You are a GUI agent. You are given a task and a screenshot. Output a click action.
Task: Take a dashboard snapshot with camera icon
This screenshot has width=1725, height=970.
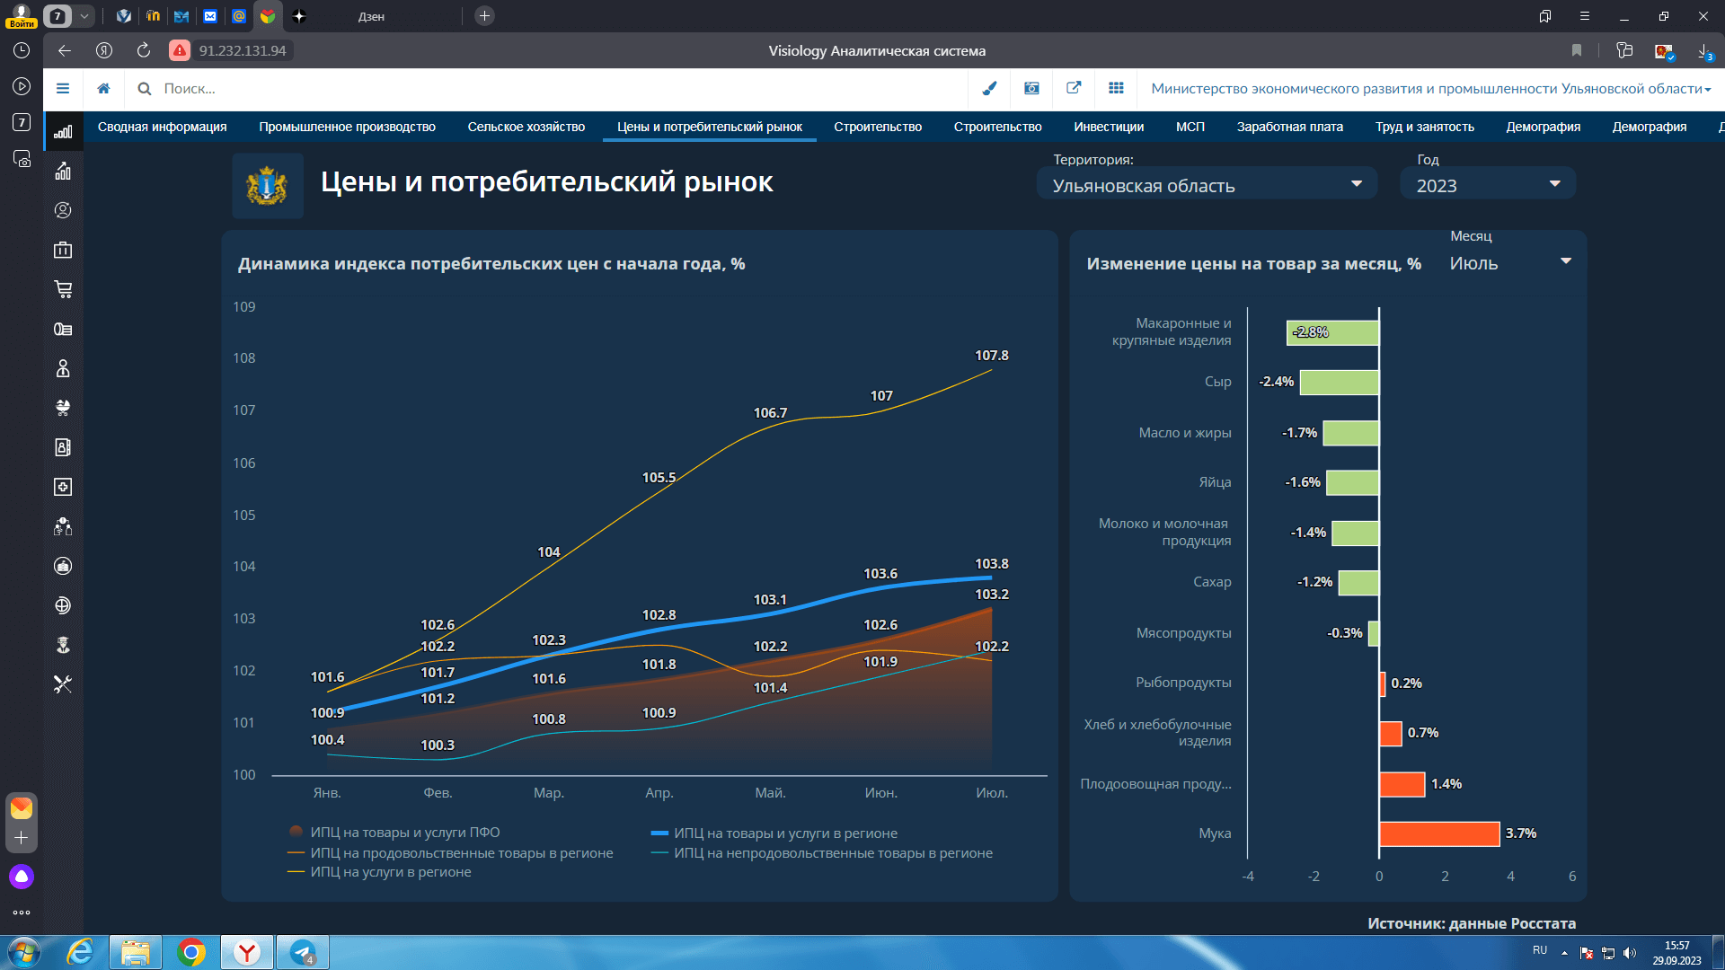[1031, 88]
